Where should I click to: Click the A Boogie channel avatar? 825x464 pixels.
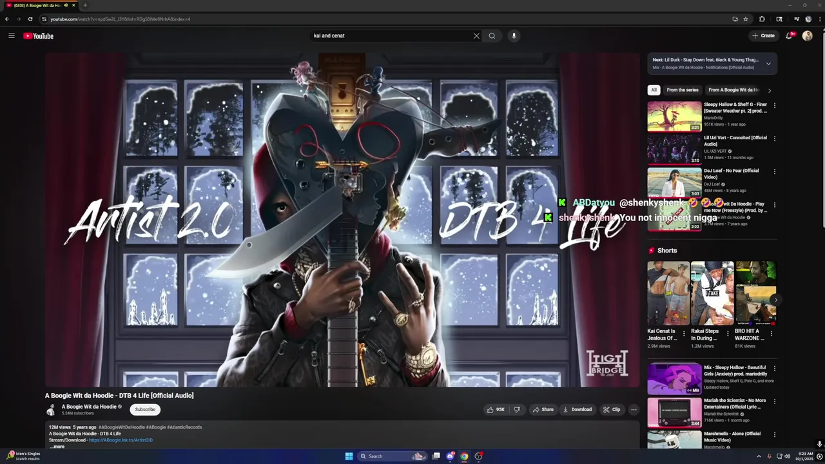[51, 410]
